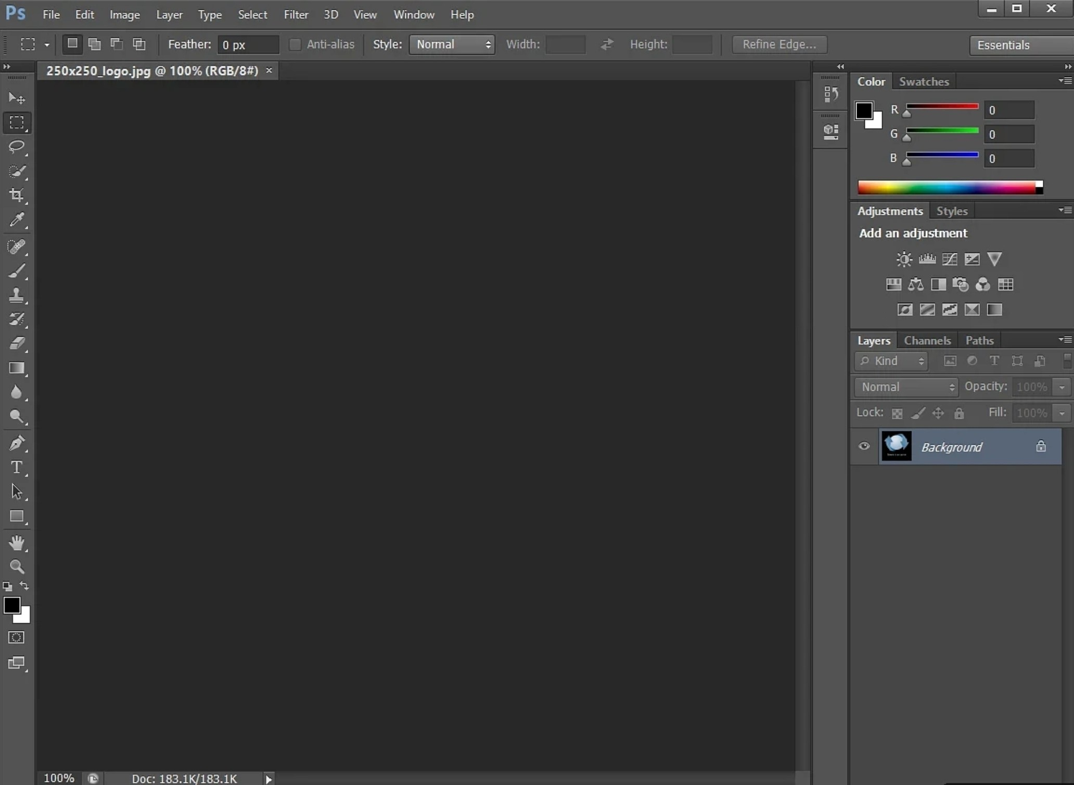Screen dimensions: 1074x785
Task: Select the Hand tool
Action: (17, 543)
